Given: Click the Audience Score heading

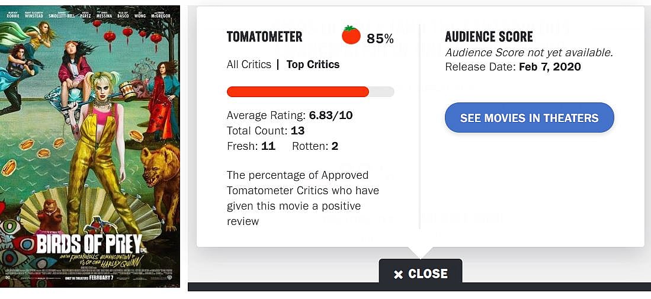Looking at the screenshot, I should pyautogui.click(x=489, y=37).
